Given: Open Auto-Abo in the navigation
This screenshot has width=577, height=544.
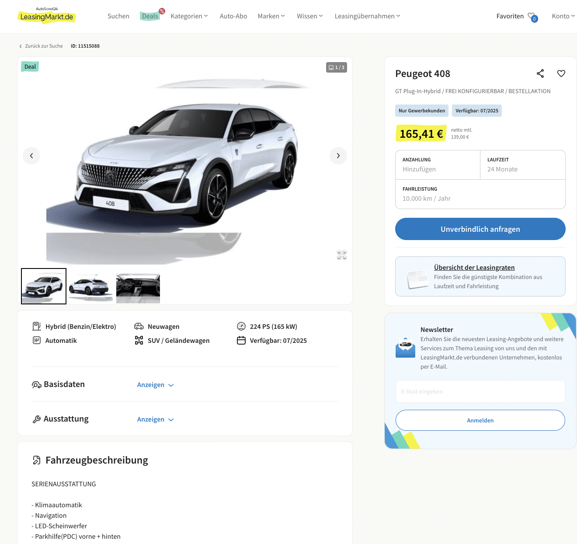Looking at the screenshot, I should 233,16.
